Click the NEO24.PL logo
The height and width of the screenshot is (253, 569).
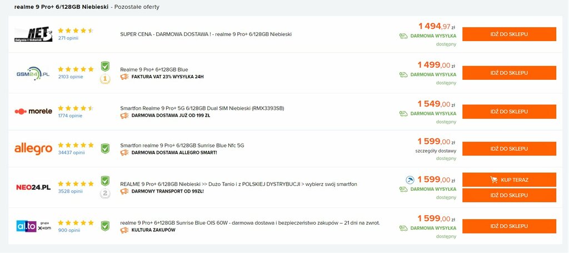(33, 188)
